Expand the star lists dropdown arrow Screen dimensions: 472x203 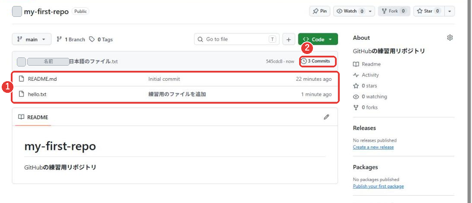[450, 11]
